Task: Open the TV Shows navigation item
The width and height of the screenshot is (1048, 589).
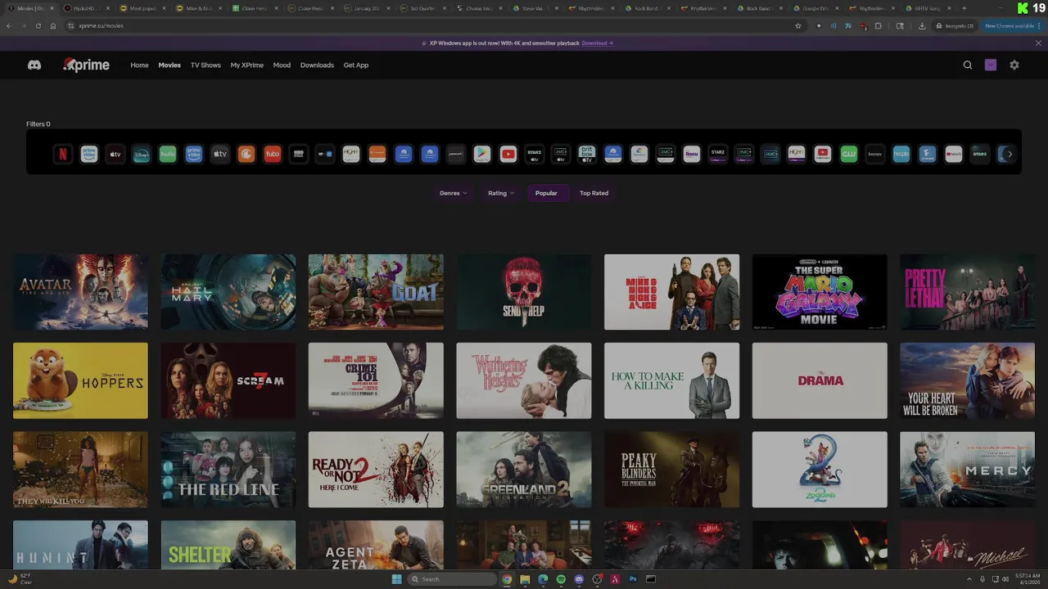Action: [x=206, y=65]
